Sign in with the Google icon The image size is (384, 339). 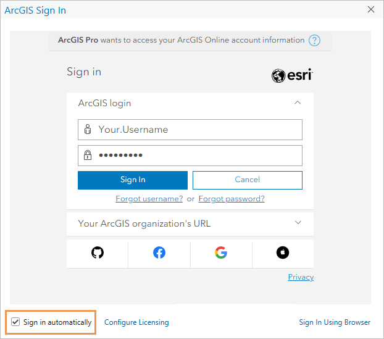tap(221, 252)
